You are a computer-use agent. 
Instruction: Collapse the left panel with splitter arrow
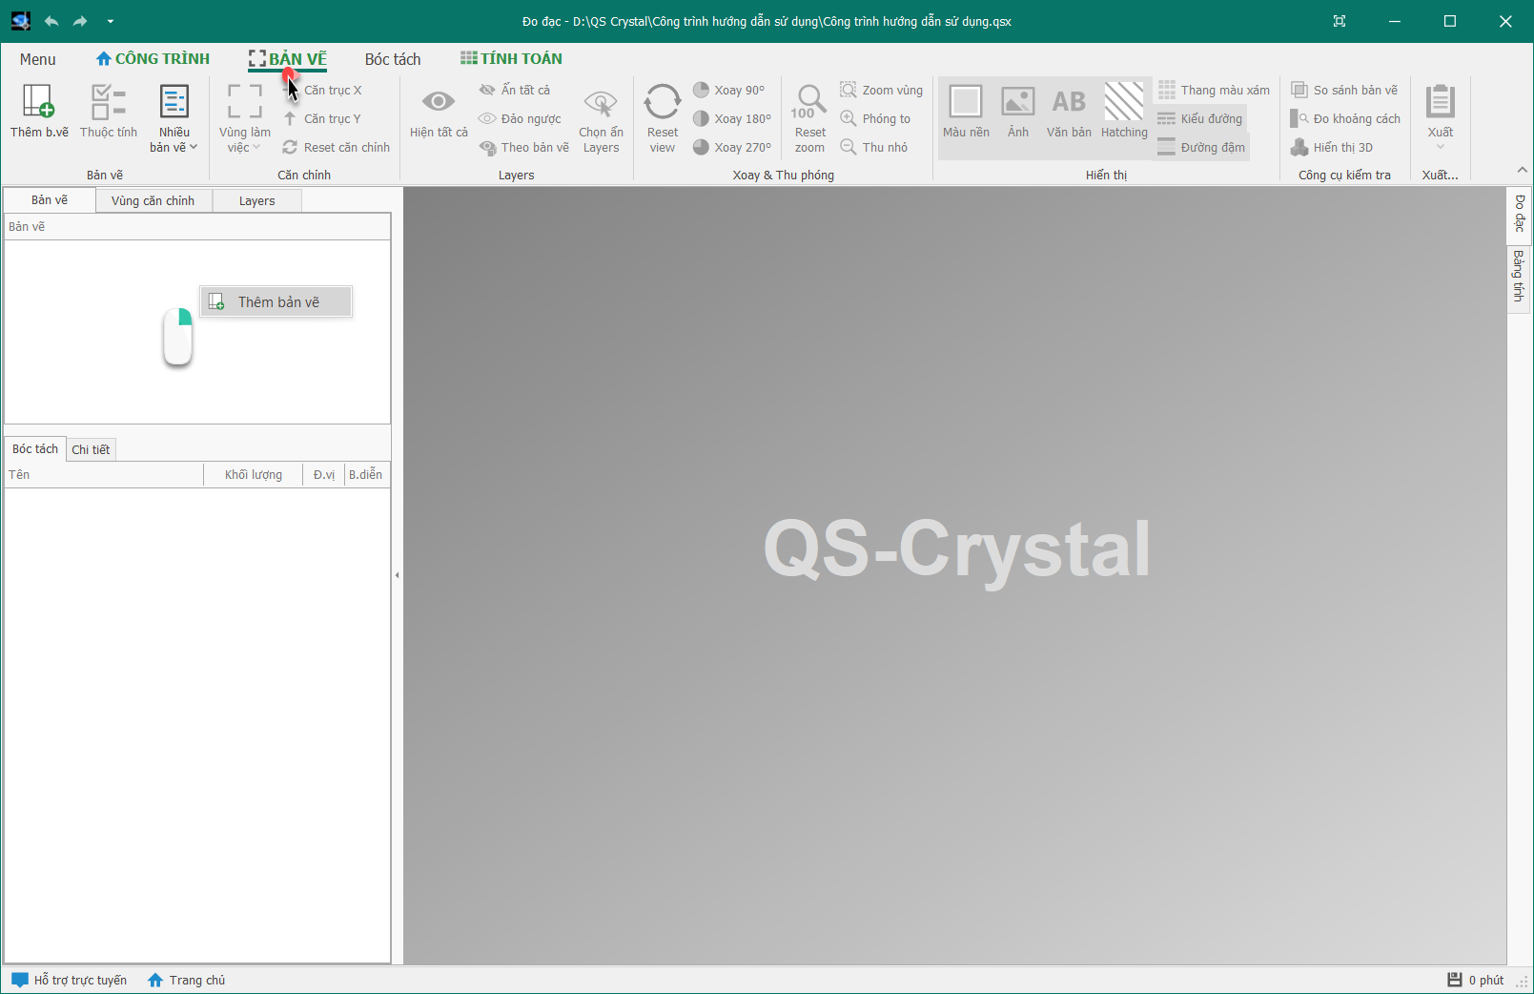397,575
